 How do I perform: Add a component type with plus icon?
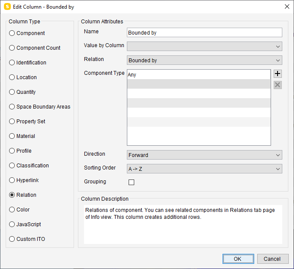pyautogui.click(x=278, y=74)
